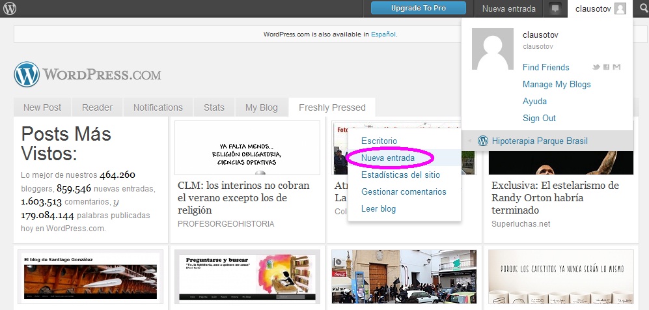Click the large clausotov profile avatar

[x=492, y=49]
